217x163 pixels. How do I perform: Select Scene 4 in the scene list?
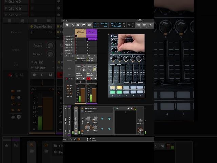[69, 45]
